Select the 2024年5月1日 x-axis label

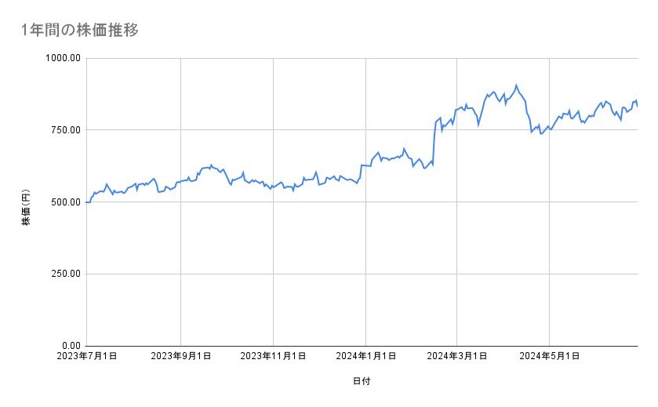pos(550,356)
